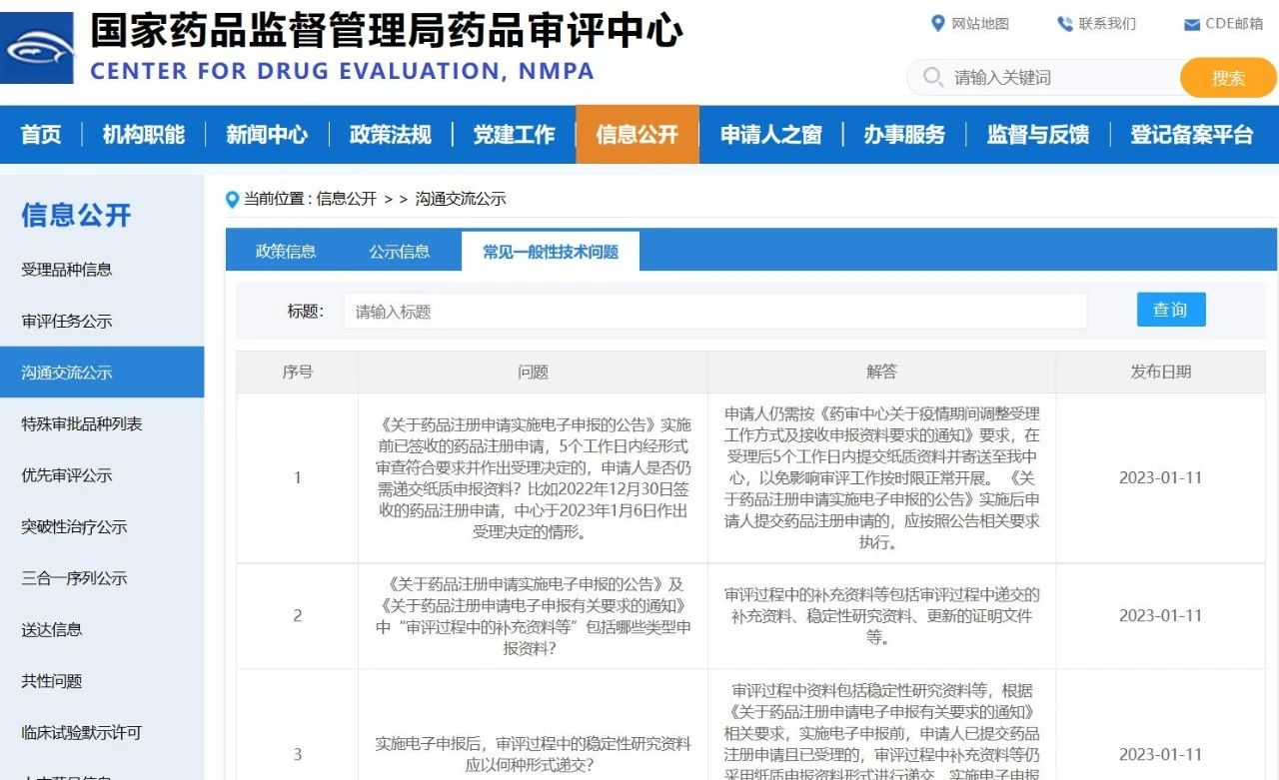Screen dimensions: 1279x780
Task: Switch to the 政策信息 tab
Action: click(x=286, y=252)
